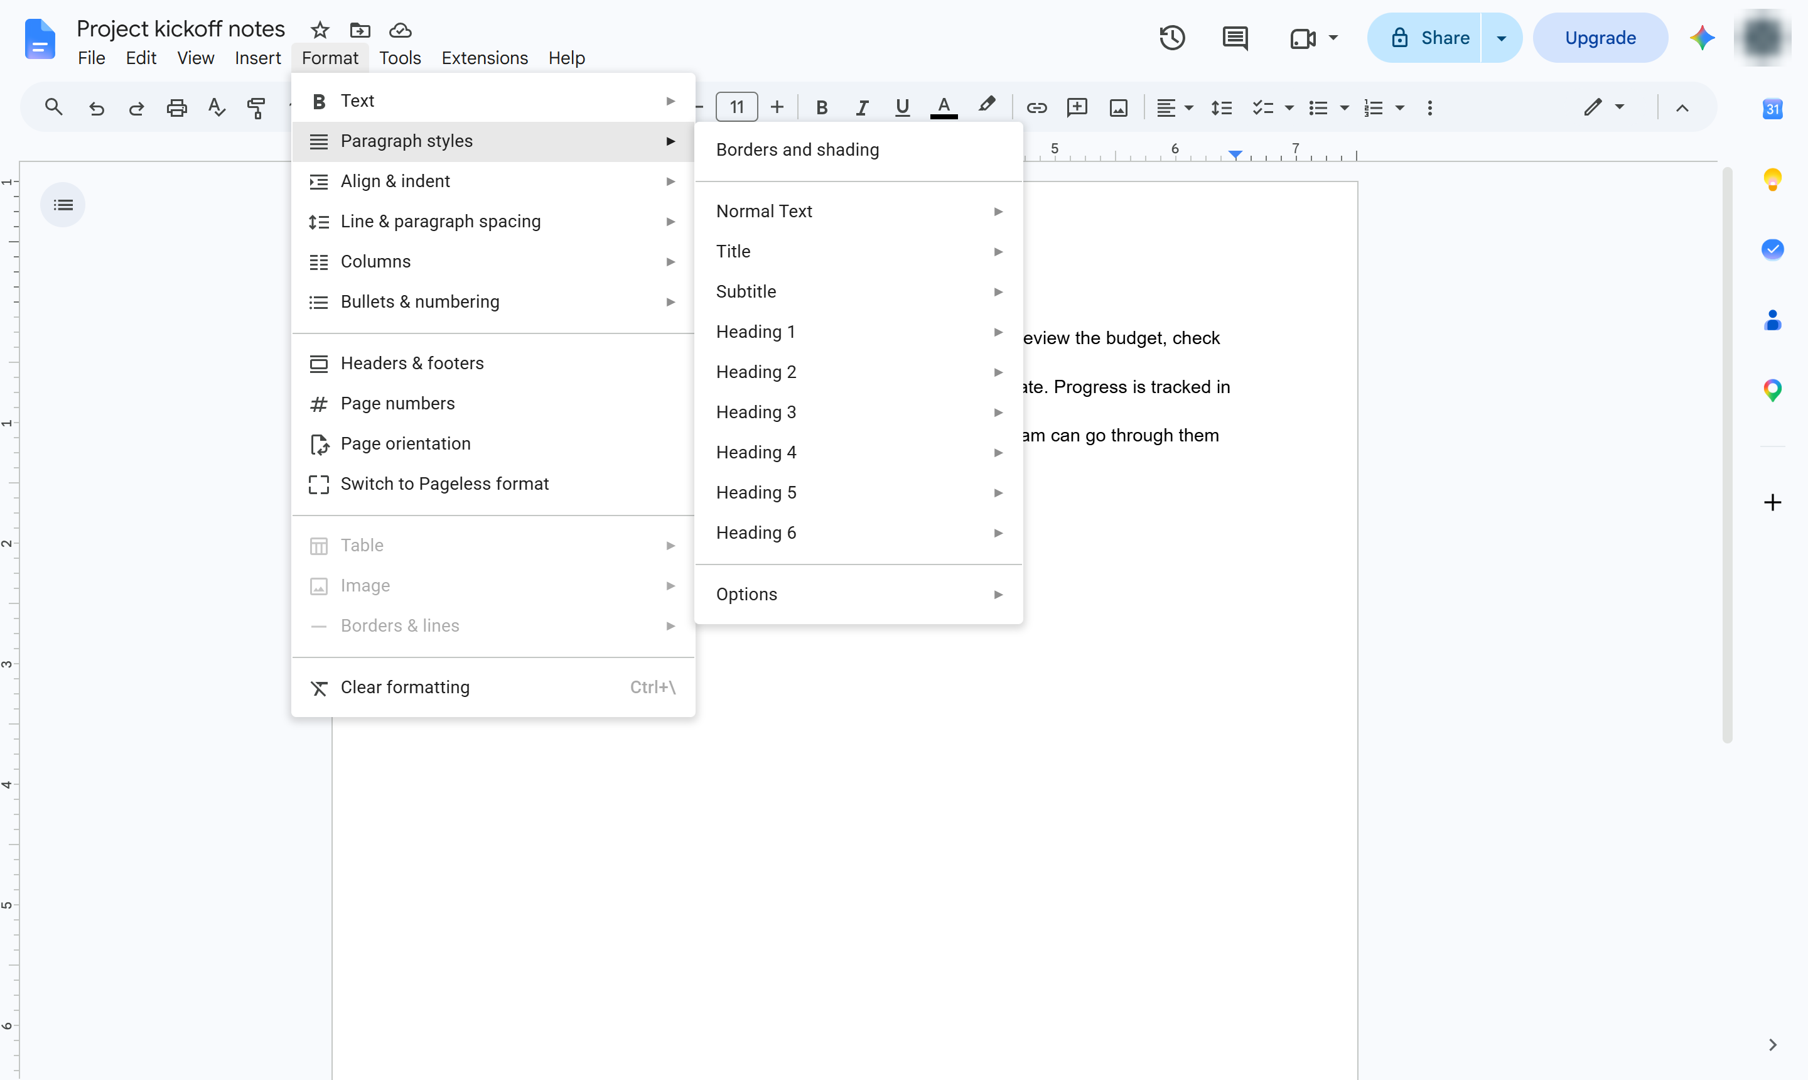Open Google Maps side panel icon

pos(1772,391)
